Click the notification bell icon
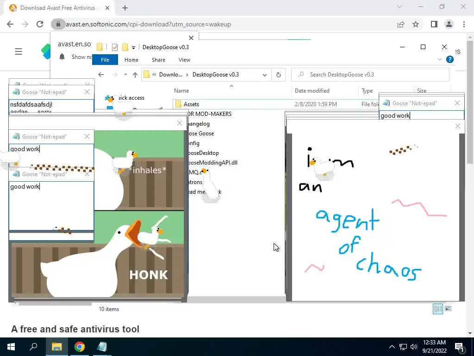 click(62, 57)
